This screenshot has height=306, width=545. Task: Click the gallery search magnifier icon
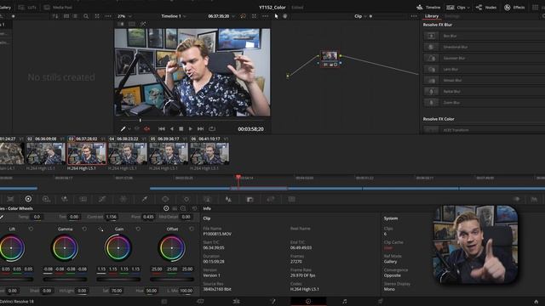click(x=86, y=16)
